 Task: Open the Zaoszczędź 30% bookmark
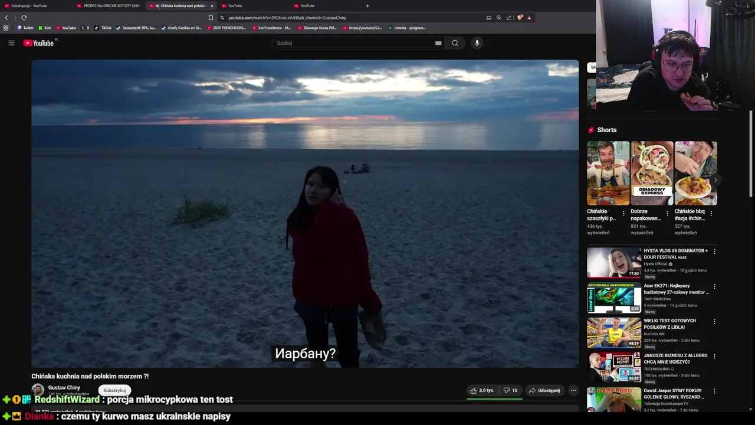[136, 28]
